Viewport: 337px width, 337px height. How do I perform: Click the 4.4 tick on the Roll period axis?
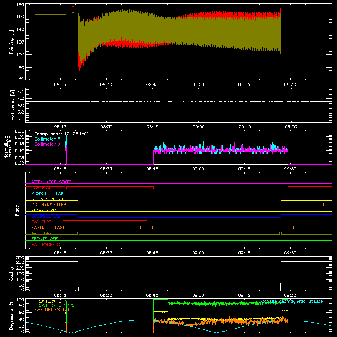(21, 91)
